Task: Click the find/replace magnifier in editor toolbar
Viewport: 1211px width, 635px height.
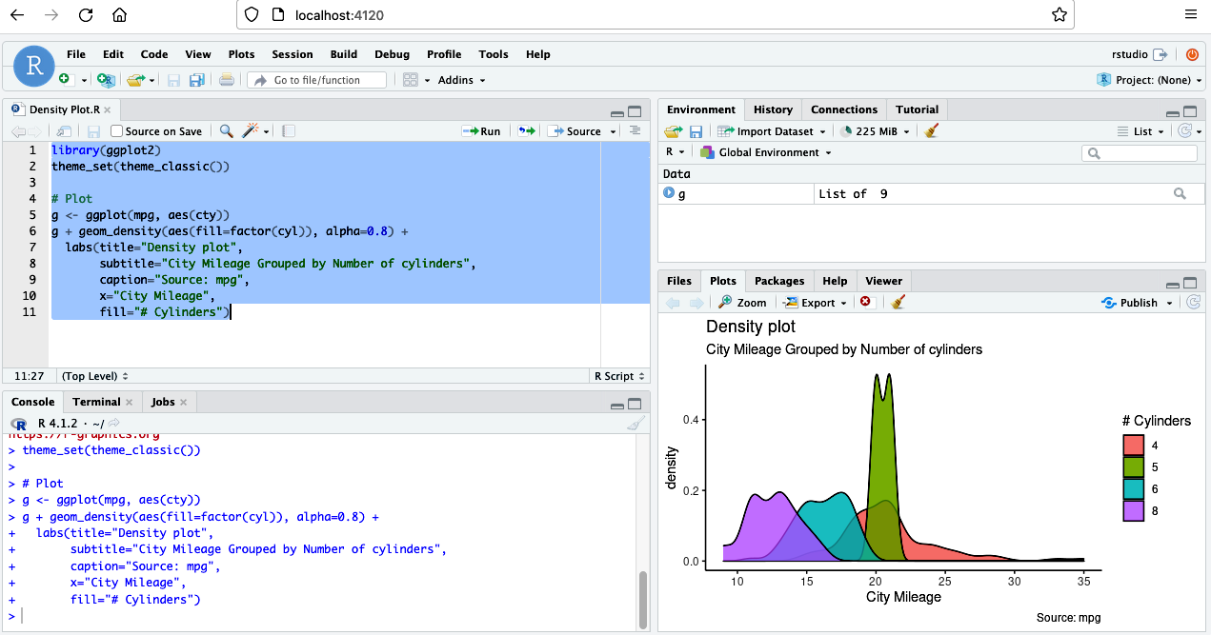Action: (x=227, y=131)
